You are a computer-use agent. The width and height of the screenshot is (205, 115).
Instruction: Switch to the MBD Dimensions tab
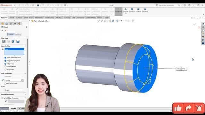pyautogui.click(x=78, y=18)
